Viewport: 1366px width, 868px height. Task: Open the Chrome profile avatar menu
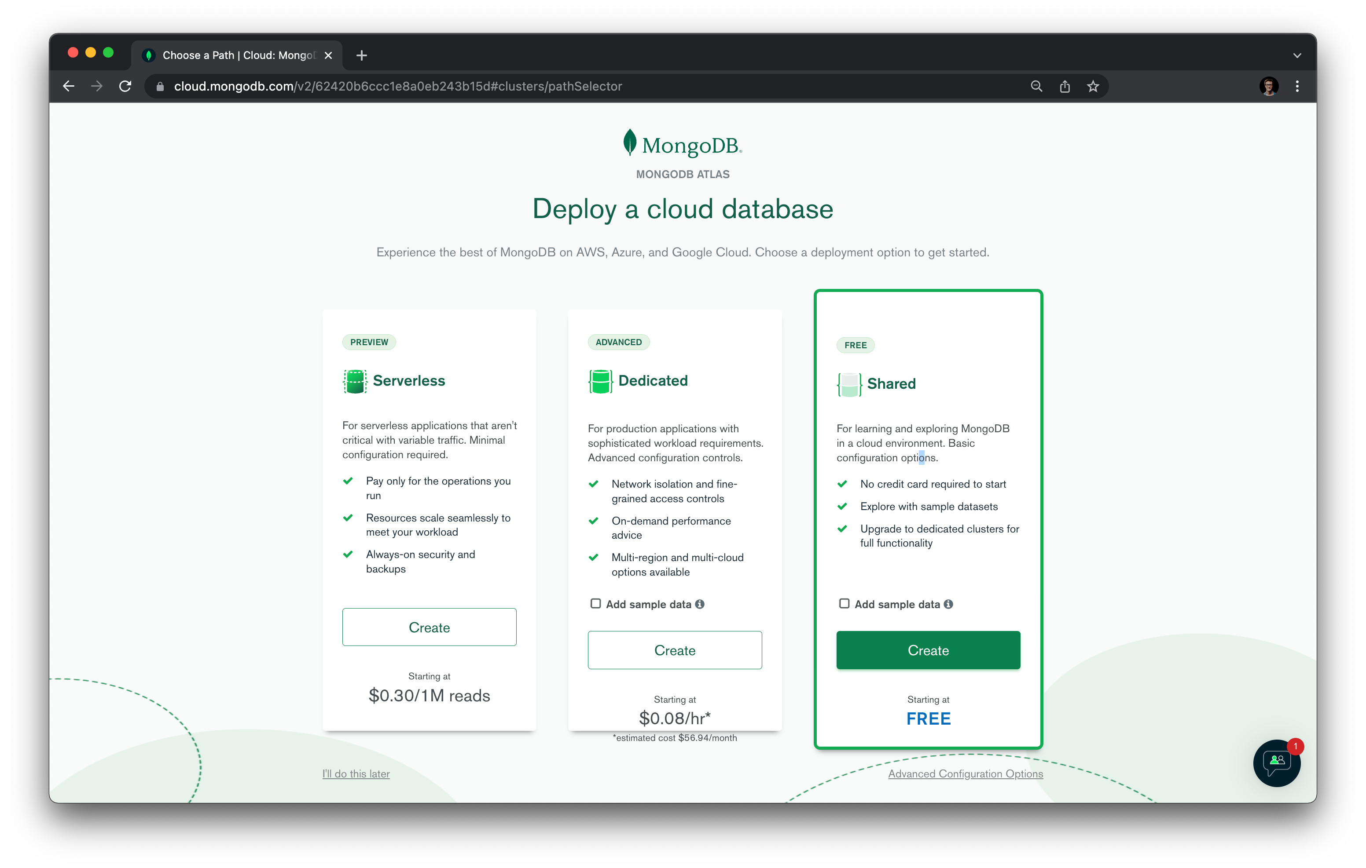[x=1268, y=86]
